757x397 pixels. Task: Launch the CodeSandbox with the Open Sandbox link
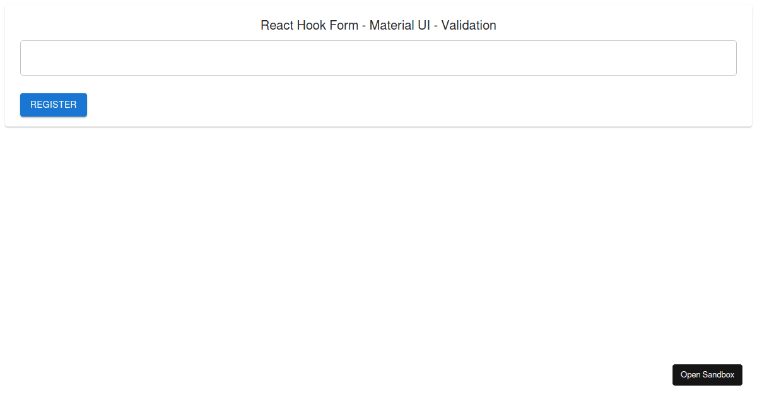click(707, 374)
